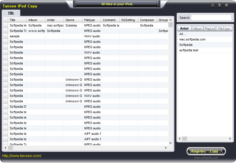Click the 'Softpedia D' title cell
The width and height of the screenshot is (236, 163).
[x=17, y=107]
